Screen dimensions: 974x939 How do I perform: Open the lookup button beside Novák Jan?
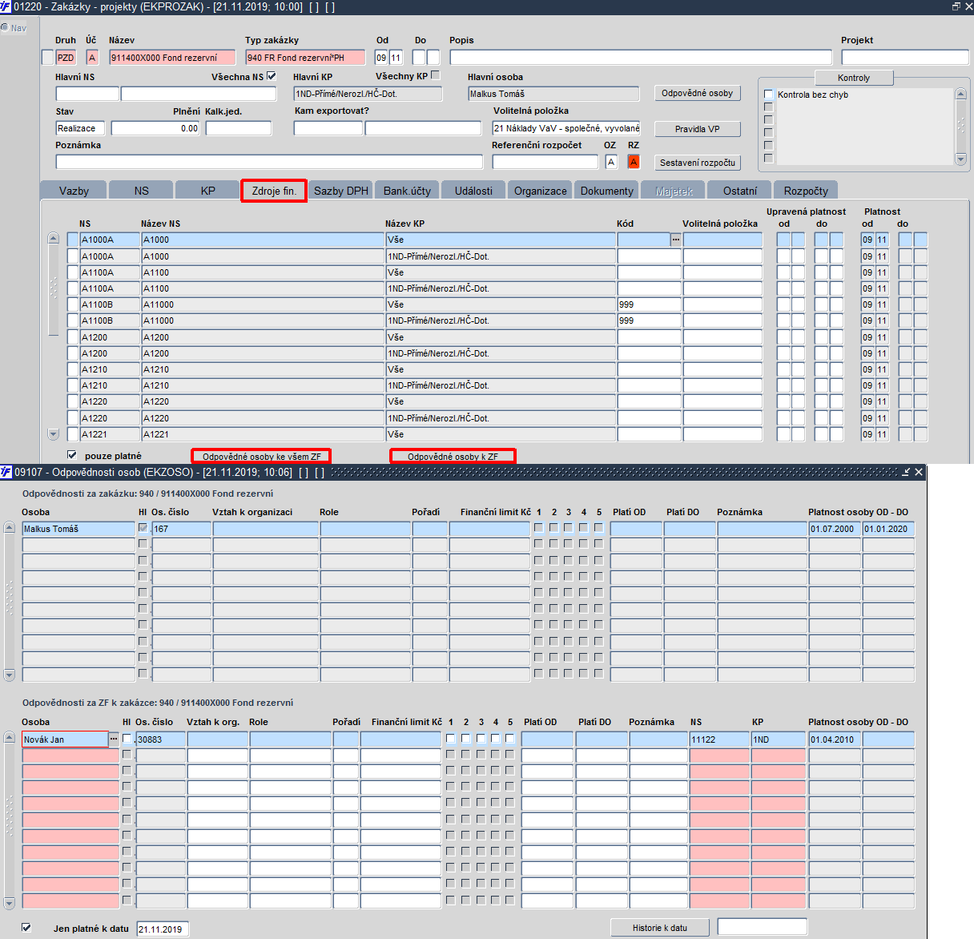coord(114,739)
